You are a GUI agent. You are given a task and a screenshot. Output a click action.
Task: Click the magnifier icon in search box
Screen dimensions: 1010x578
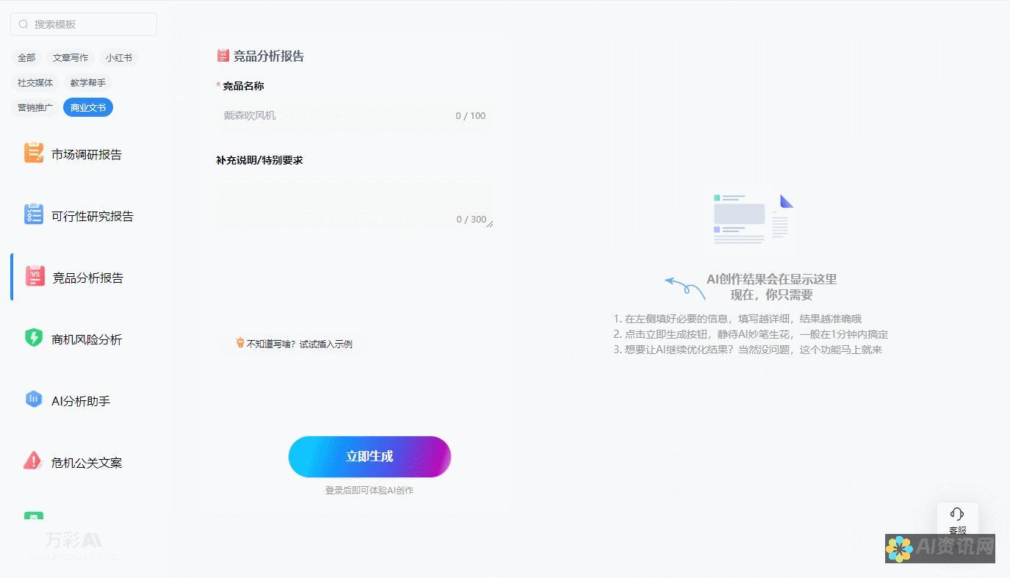(24, 24)
